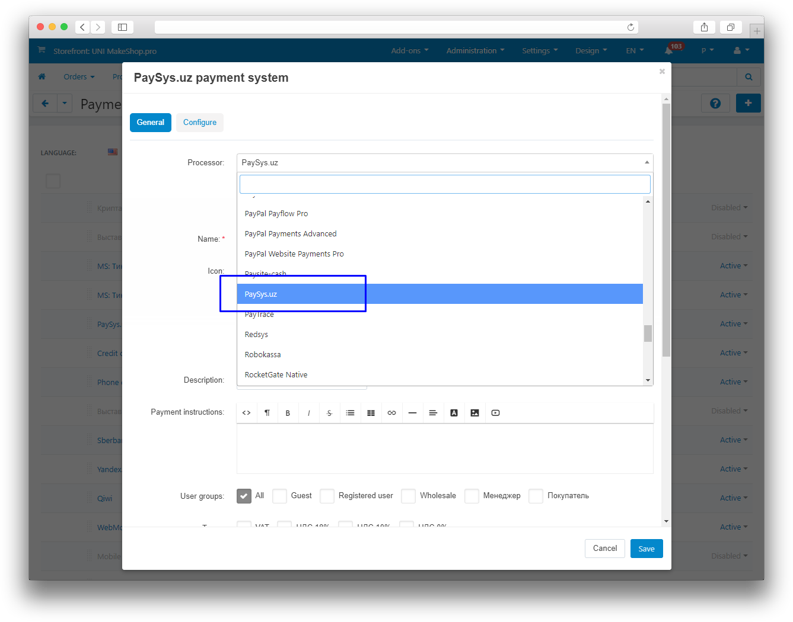The width and height of the screenshot is (793, 622).
Task: Click the Save button
Action: pyautogui.click(x=646, y=549)
